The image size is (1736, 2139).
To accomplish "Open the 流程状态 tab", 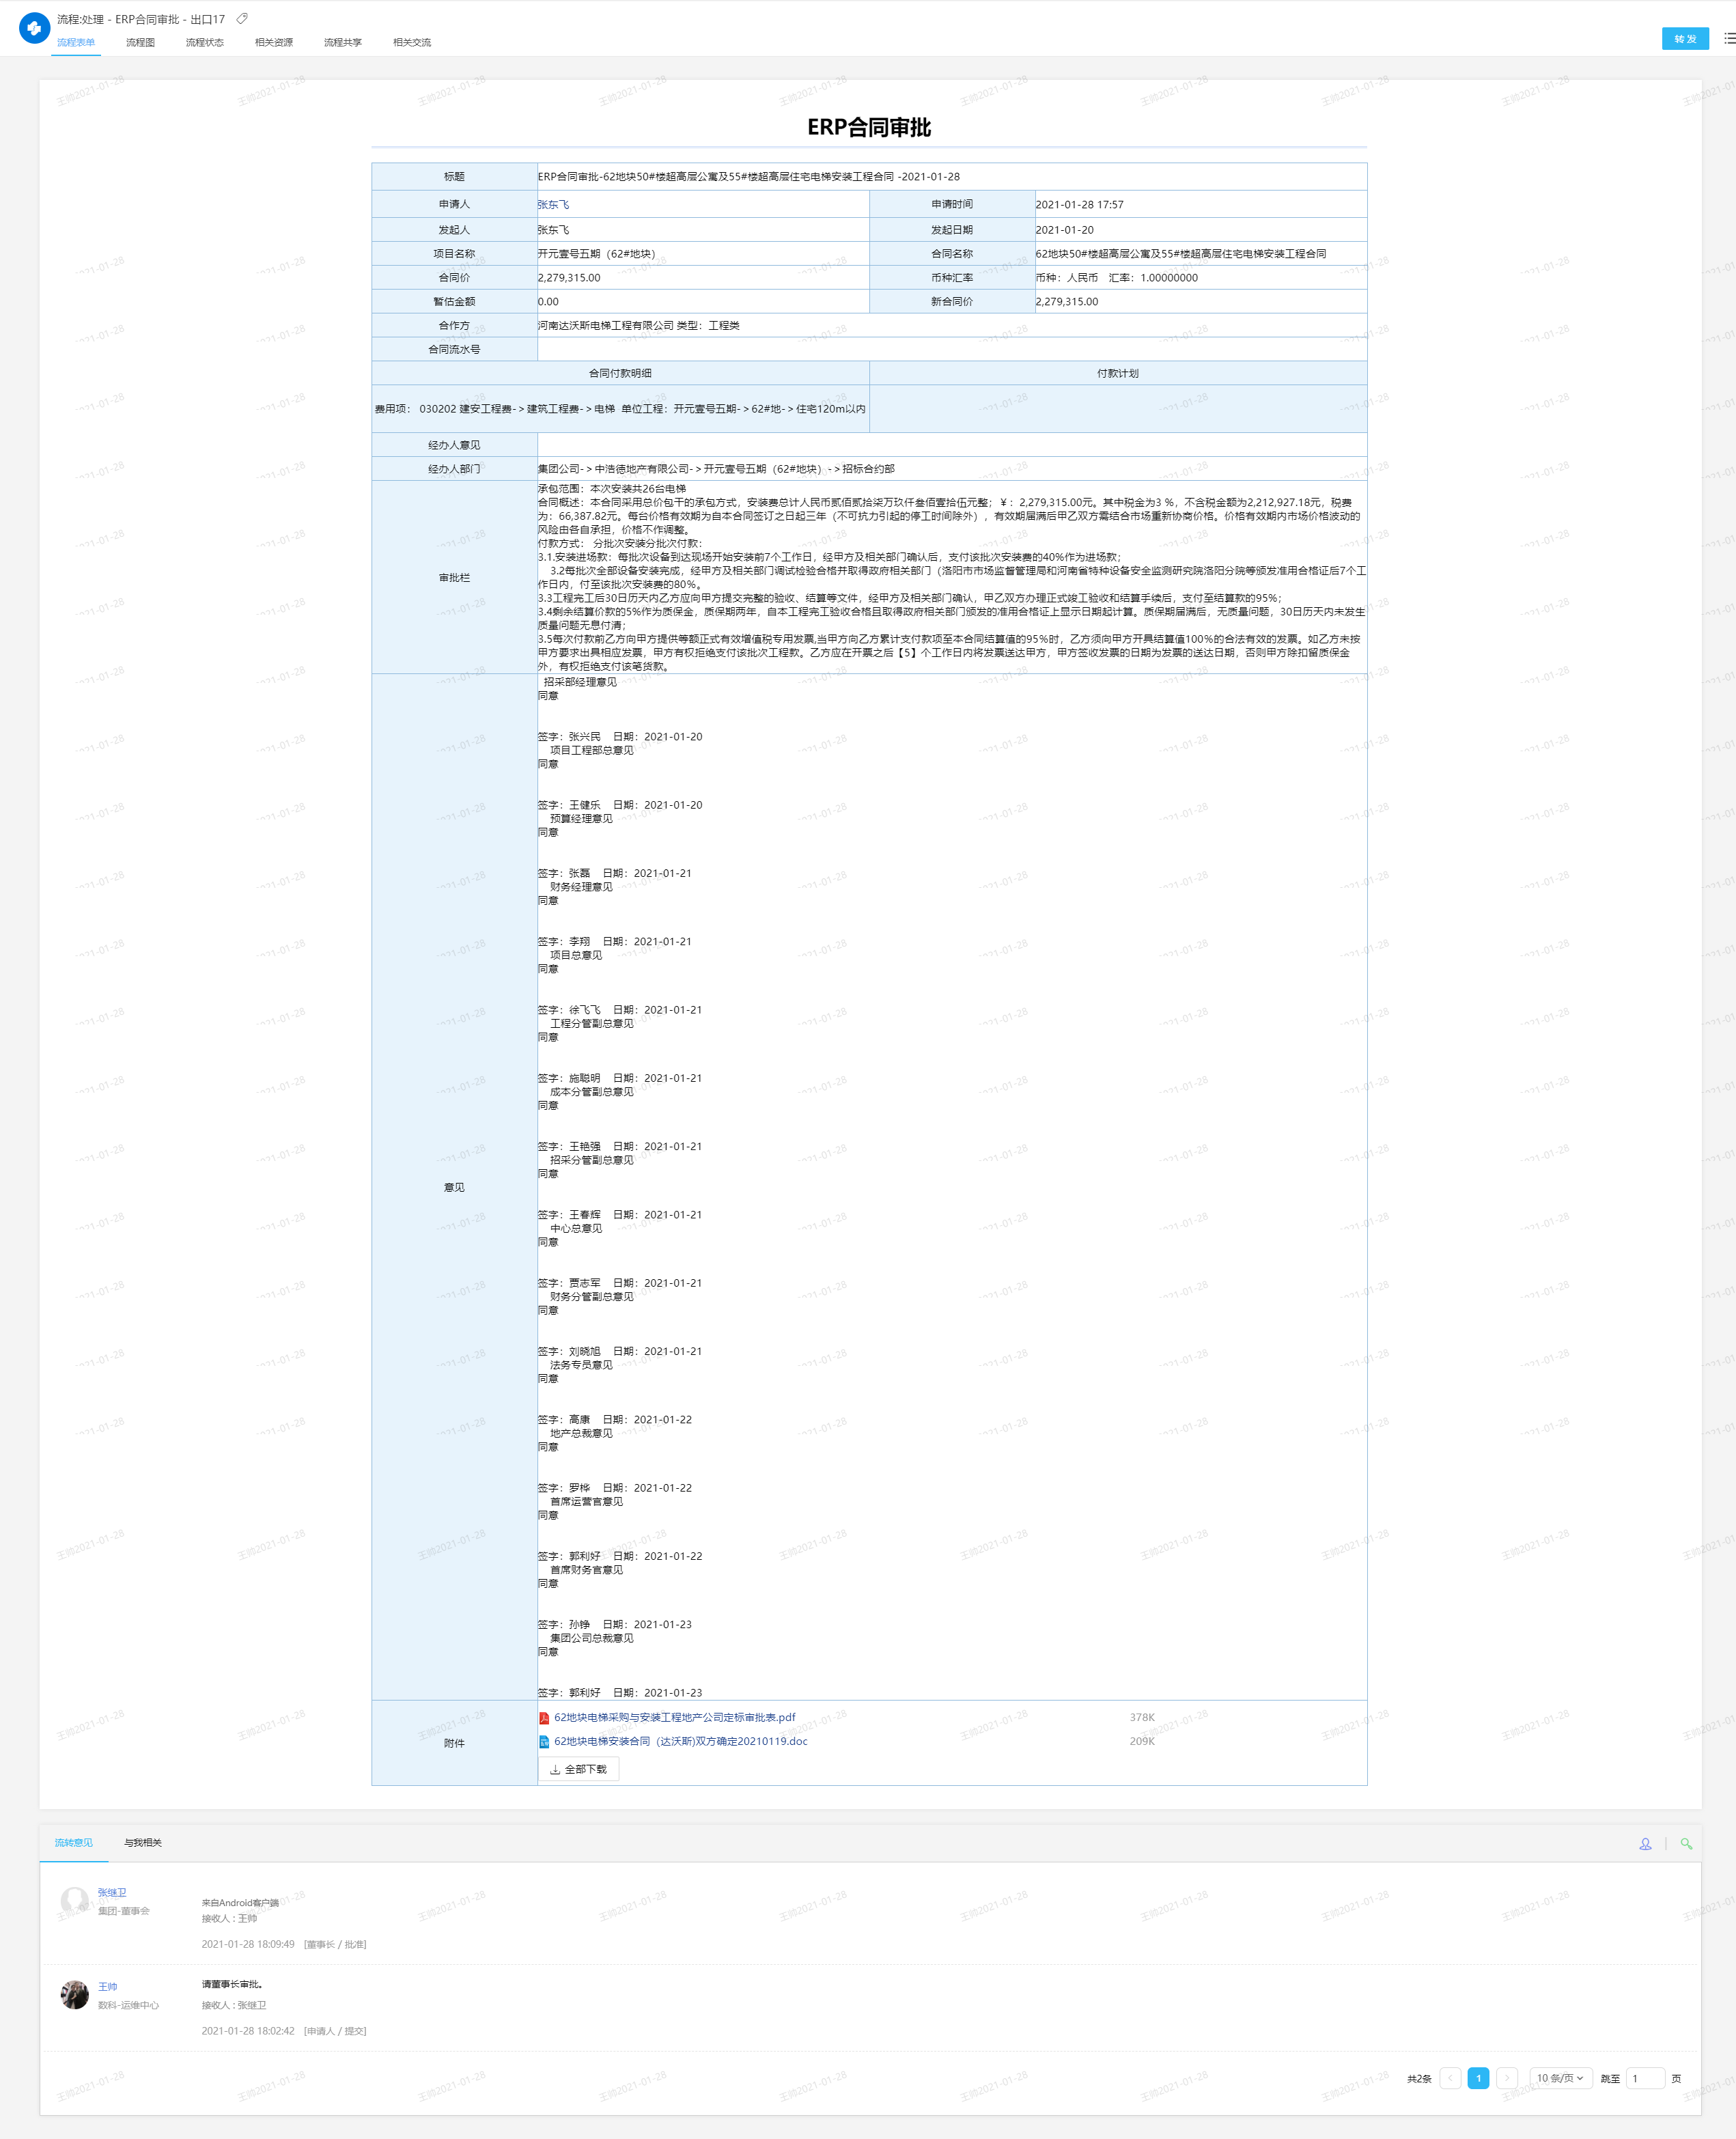I will pos(204,42).
